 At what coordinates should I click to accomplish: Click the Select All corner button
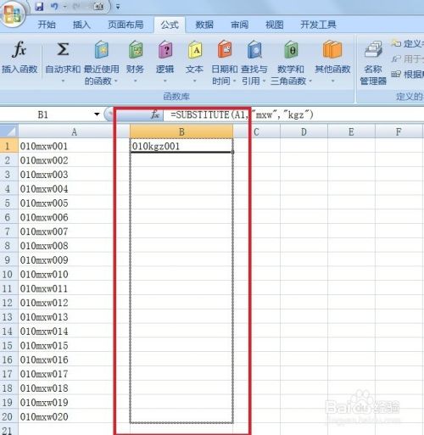pyautogui.click(x=9, y=131)
